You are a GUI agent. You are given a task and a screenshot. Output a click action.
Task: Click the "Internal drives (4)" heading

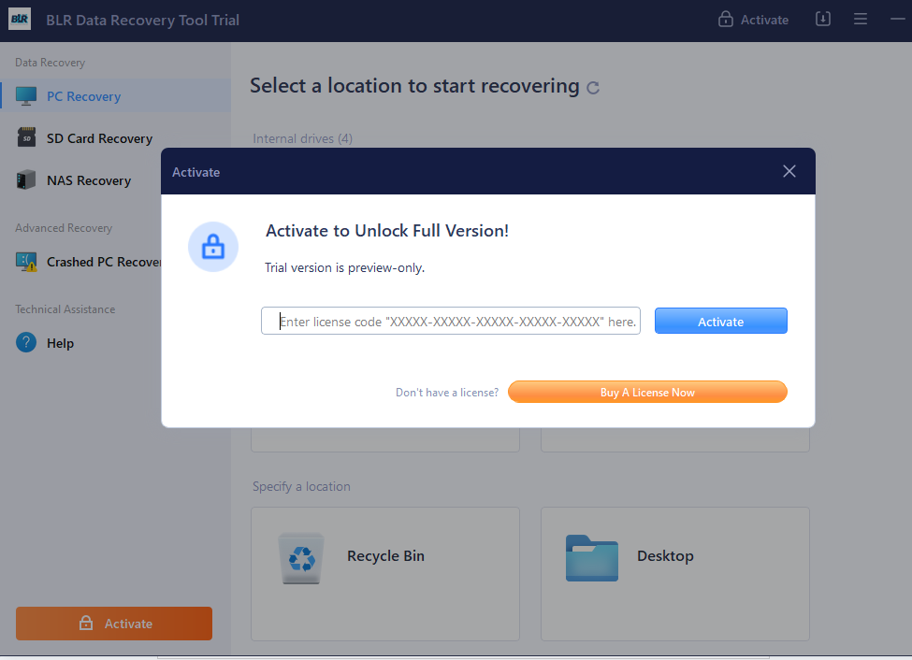302,138
